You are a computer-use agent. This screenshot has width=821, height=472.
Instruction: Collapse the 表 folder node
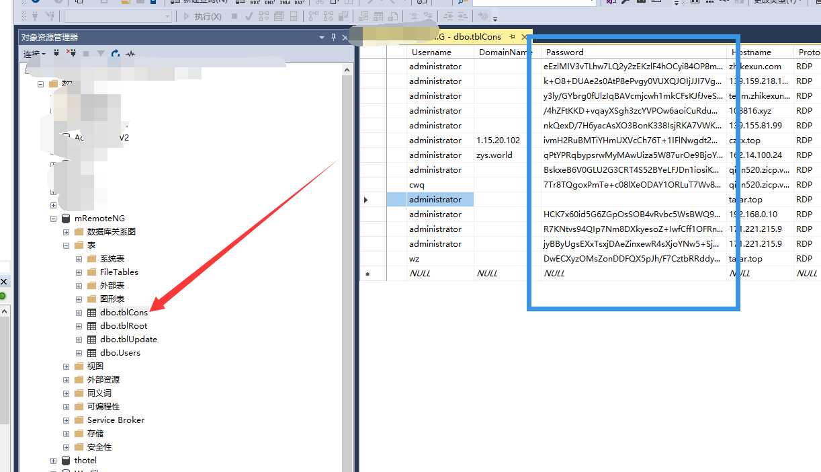click(x=66, y=245)
